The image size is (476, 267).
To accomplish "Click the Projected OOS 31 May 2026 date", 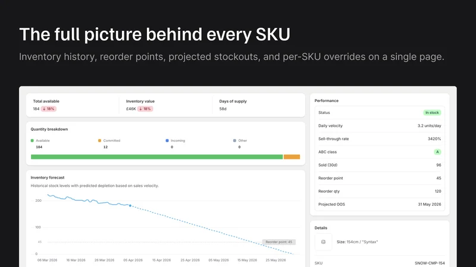I will pos(430,204).
